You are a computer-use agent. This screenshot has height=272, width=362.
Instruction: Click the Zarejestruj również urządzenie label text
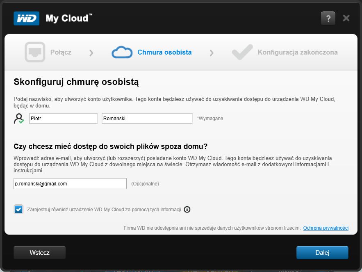point(104,210)
